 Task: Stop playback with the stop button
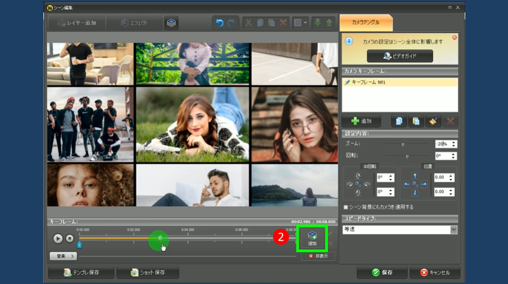(x=70, y=238)
